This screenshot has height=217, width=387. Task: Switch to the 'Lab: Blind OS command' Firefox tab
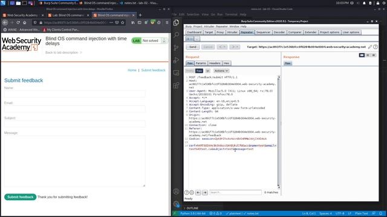click(68, 15)
